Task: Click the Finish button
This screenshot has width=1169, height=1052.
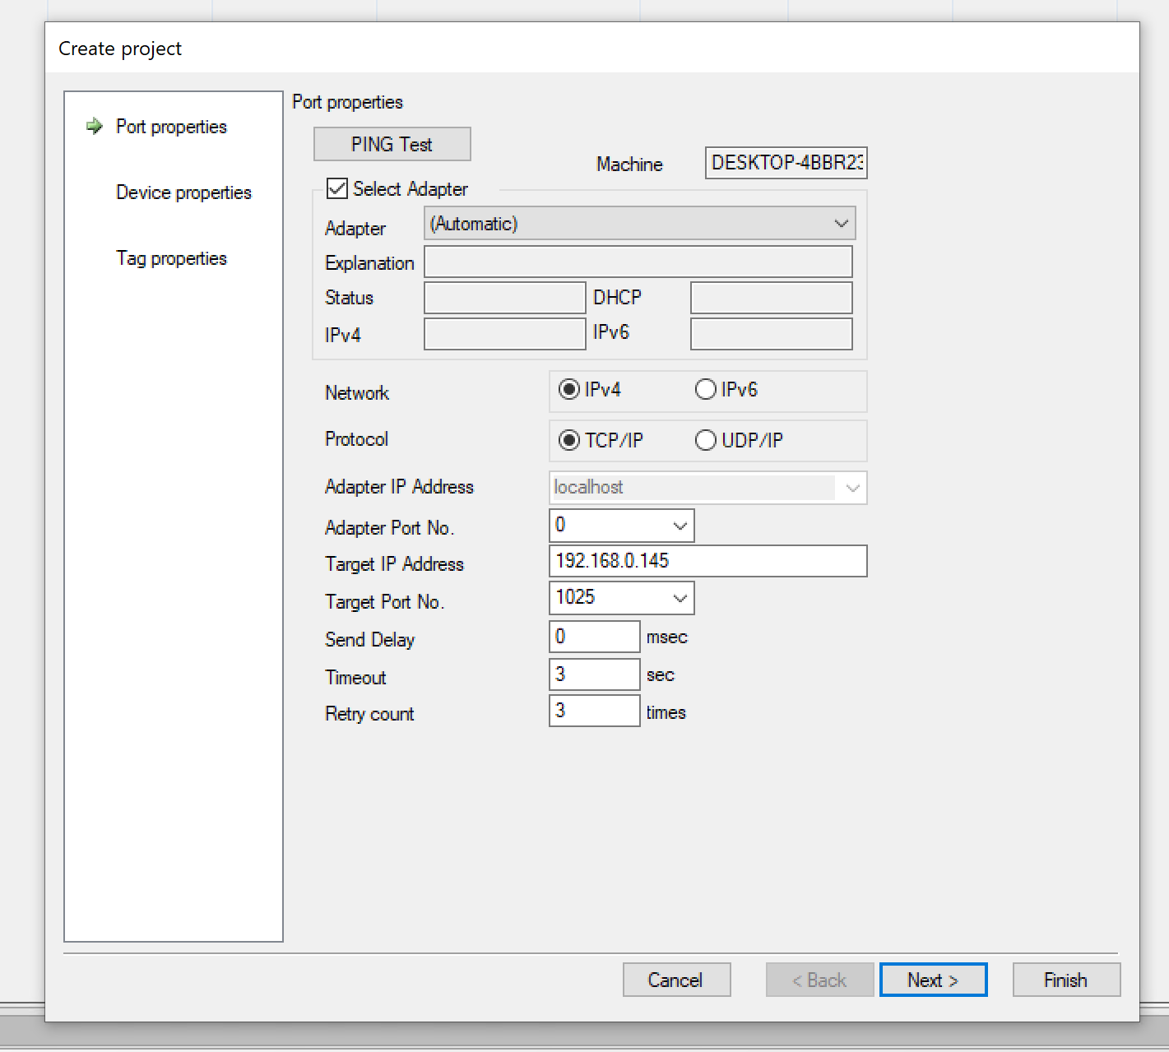Action: (1065, 980)
